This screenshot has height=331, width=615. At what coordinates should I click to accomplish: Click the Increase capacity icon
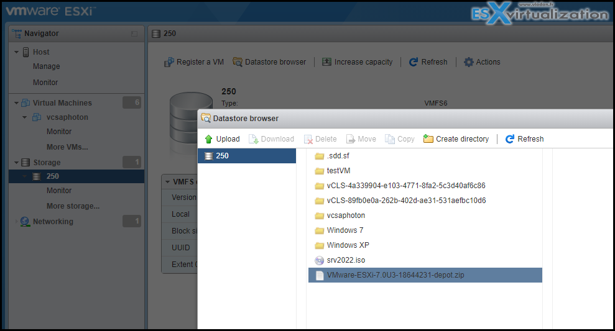point(326,62)
